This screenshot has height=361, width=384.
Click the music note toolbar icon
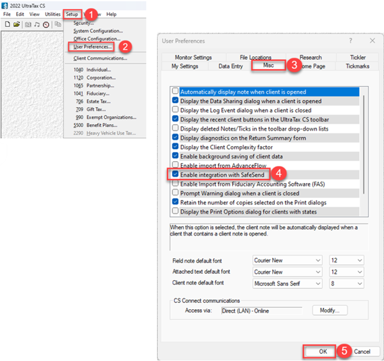coord(37,25)
